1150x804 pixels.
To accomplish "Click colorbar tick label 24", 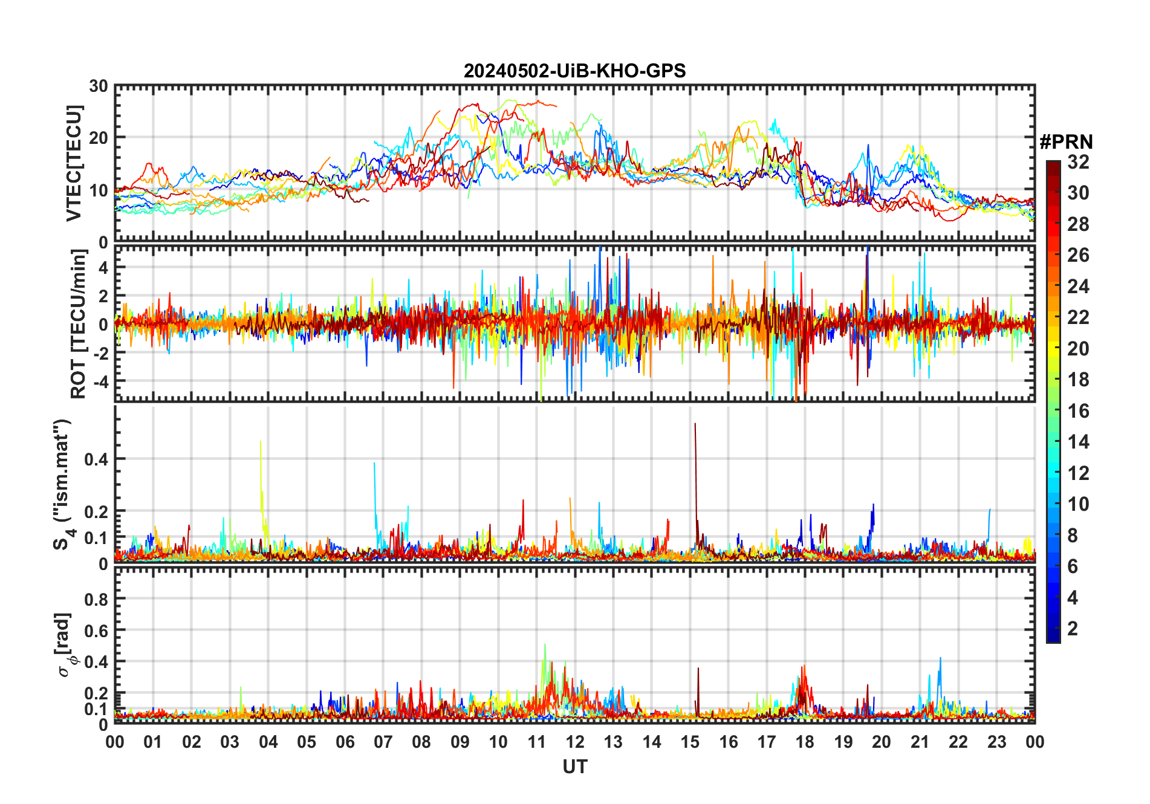I will pos(1078,286).
